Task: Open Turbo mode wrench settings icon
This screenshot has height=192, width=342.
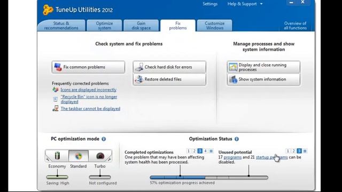Action: click(109, 159)
